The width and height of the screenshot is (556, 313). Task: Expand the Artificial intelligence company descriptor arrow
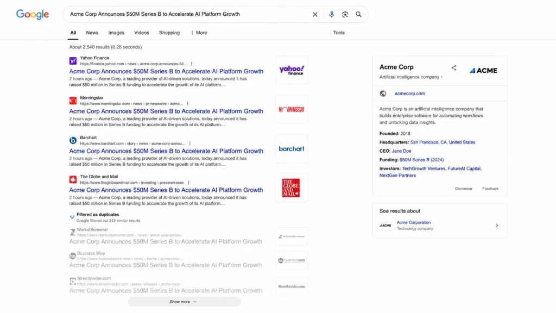(x=441, y=77)
